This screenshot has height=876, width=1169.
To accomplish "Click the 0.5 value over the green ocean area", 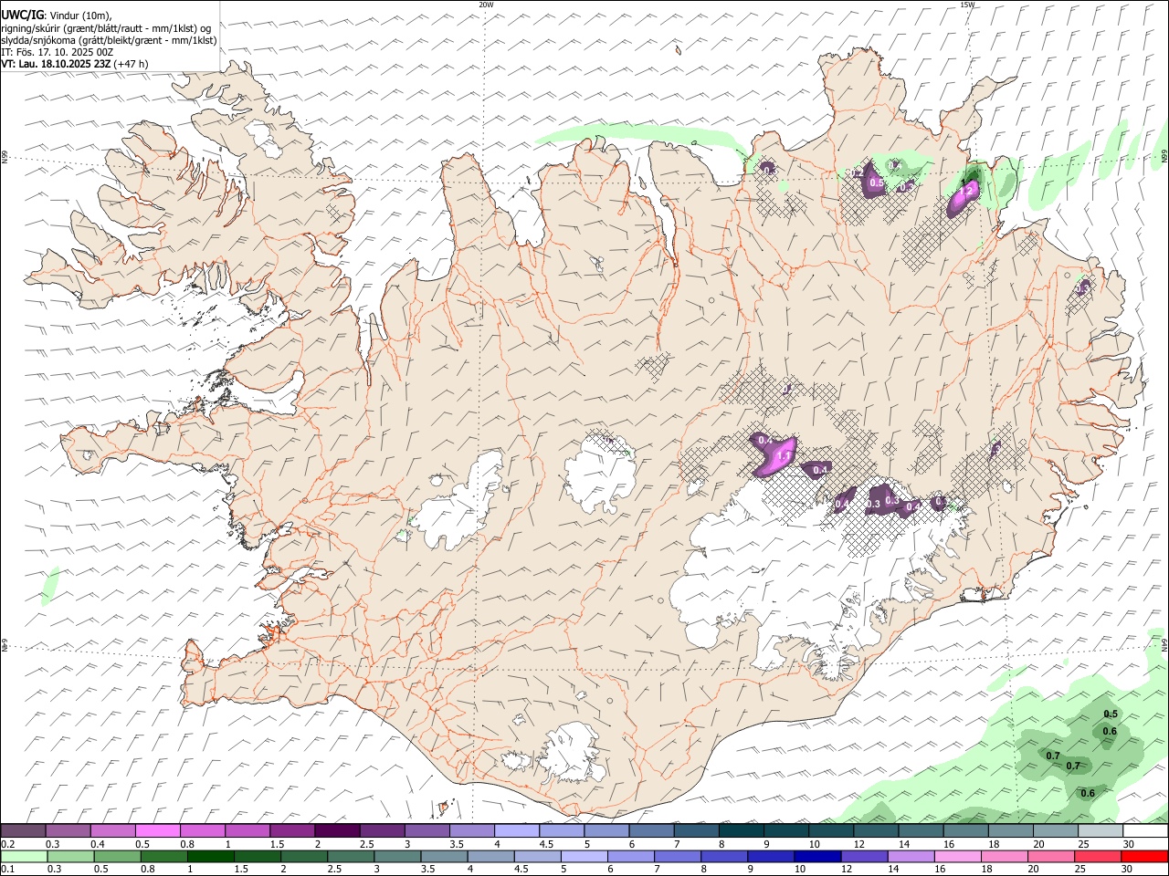I will click(1111, 714).
